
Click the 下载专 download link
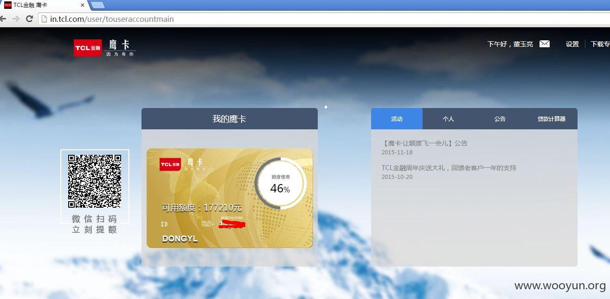600,44
